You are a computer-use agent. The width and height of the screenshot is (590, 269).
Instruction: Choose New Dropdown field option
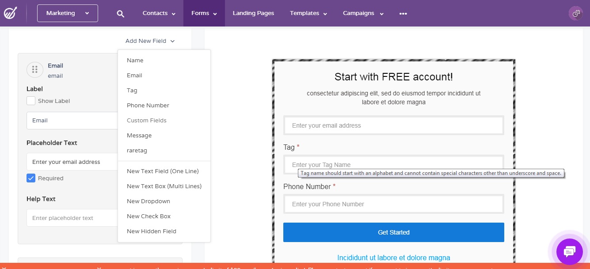coord(148,201)
